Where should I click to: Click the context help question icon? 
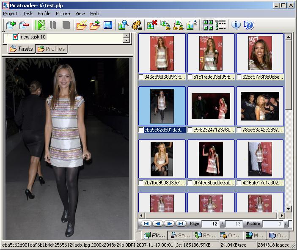pyautogui.click(x=249, y=25)
